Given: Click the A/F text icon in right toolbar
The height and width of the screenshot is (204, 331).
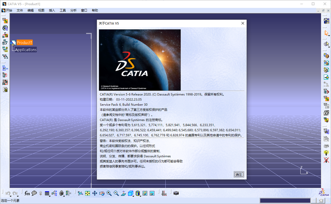Looking at the screenshot, I should click(326, 113).
